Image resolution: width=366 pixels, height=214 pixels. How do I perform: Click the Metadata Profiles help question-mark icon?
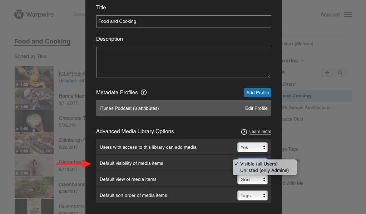click(x=144, y=92)
